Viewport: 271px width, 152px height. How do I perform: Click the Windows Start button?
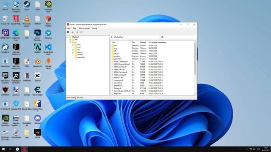(3, 149)
